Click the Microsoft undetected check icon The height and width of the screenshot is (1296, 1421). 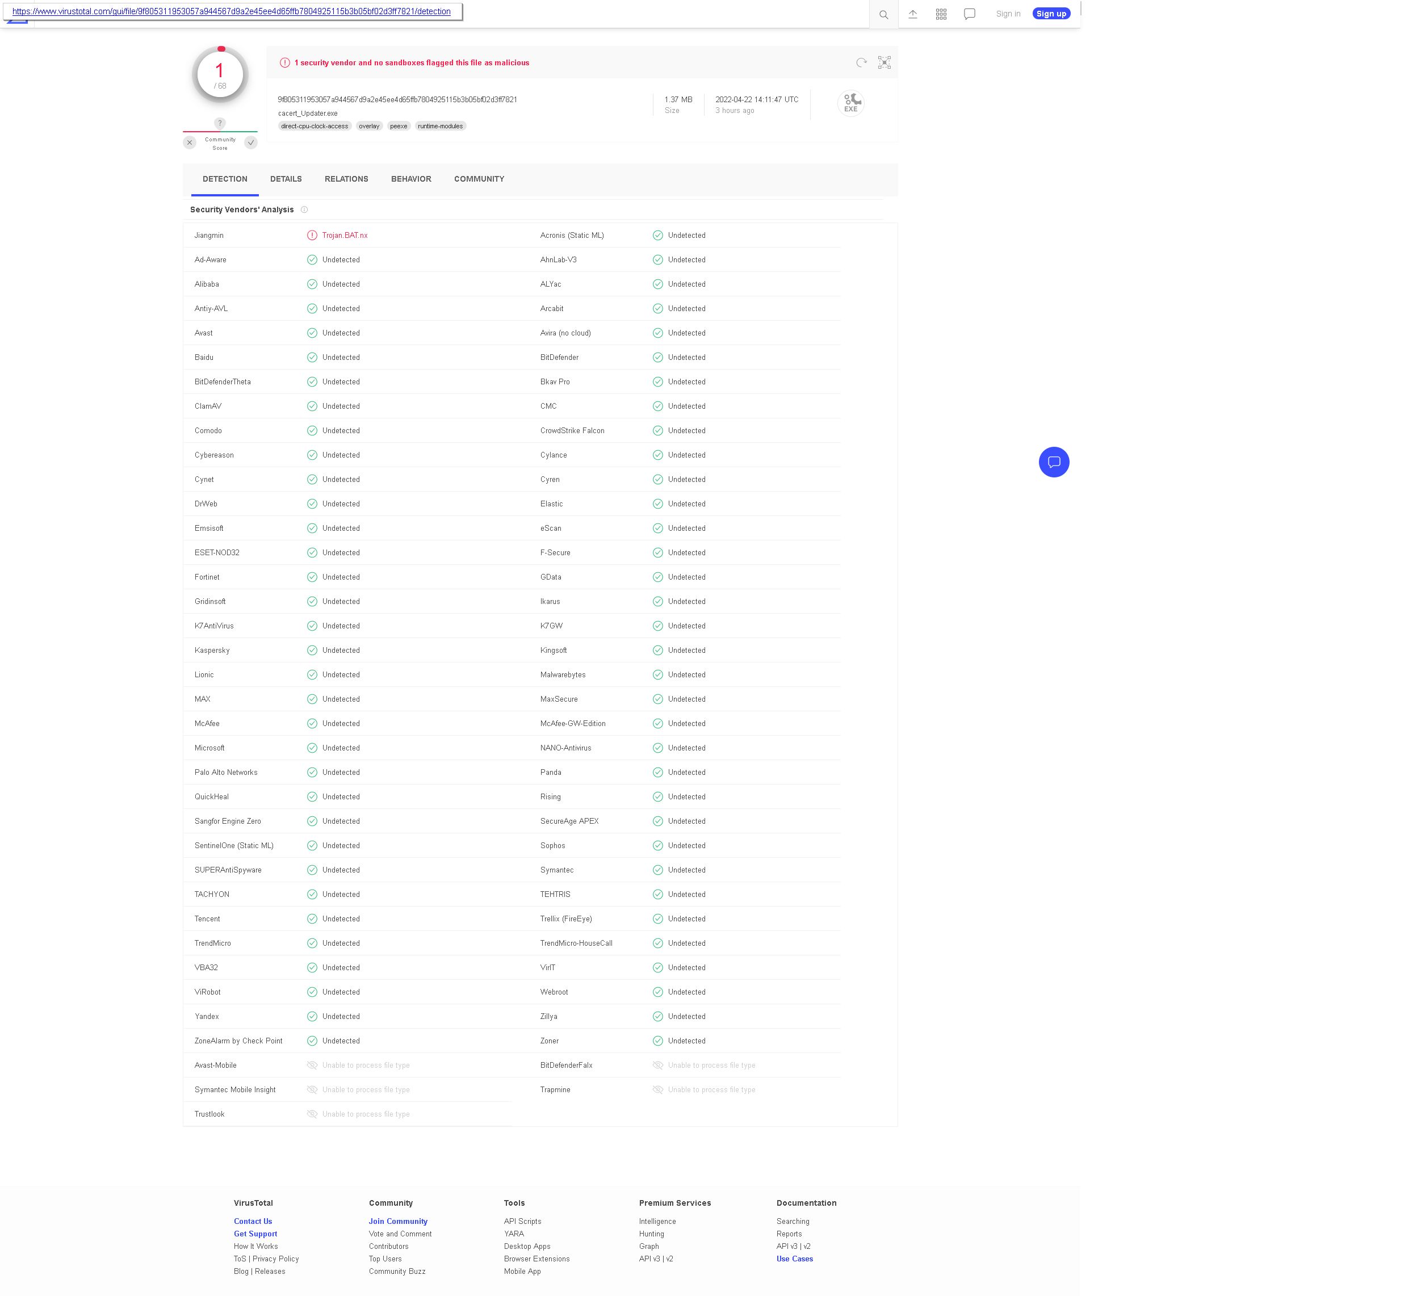[312, 748]
